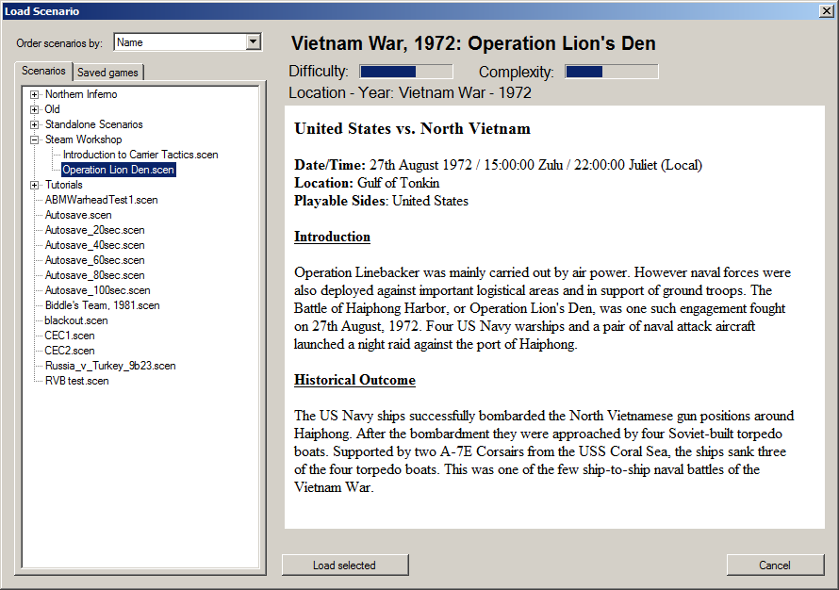The width and height of the screenshot is (839, 590).
Task: Select Russia_v_Turkey_9b23.scen file
Action: [x=110, y=366]
